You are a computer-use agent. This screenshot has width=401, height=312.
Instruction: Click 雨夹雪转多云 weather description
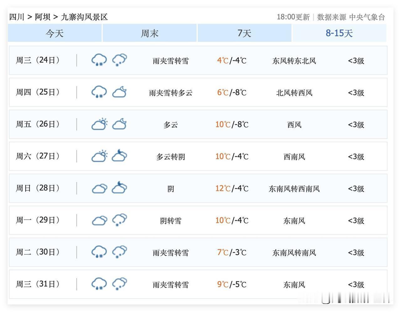coord(170,93)
